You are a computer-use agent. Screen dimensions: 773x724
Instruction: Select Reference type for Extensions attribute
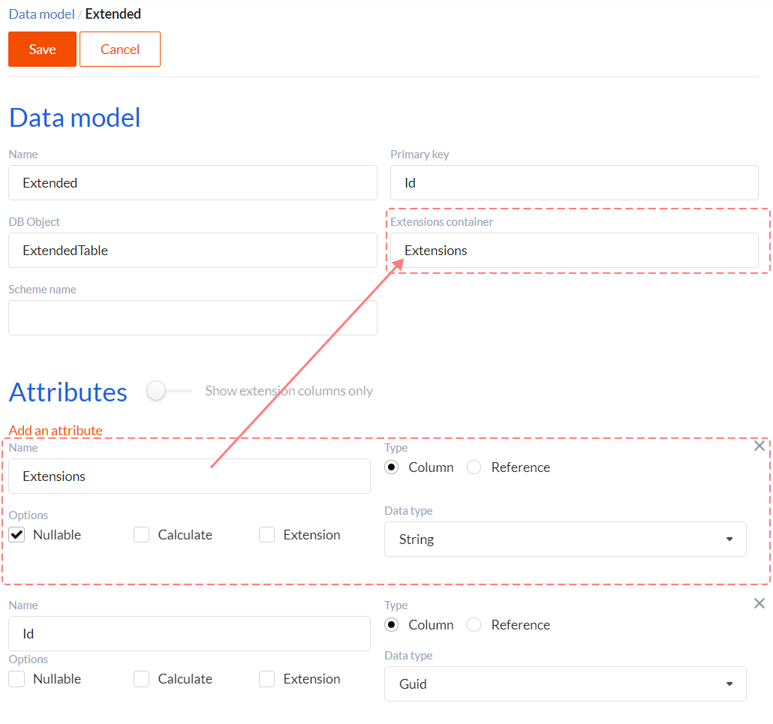[474, 467]
